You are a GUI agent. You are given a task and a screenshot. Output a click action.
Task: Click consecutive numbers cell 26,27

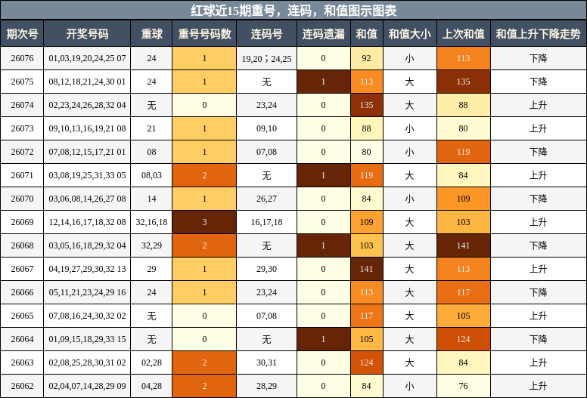pos(266,199)
